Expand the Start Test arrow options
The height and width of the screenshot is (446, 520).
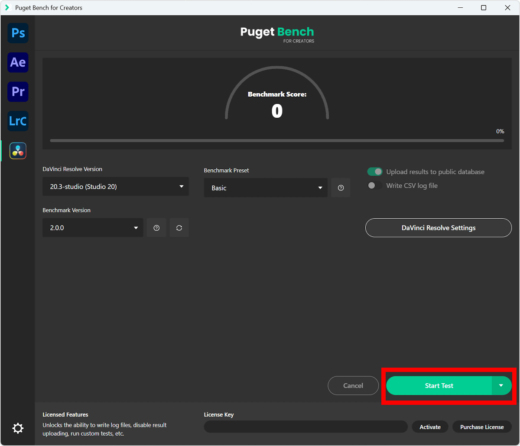point(501,385)
